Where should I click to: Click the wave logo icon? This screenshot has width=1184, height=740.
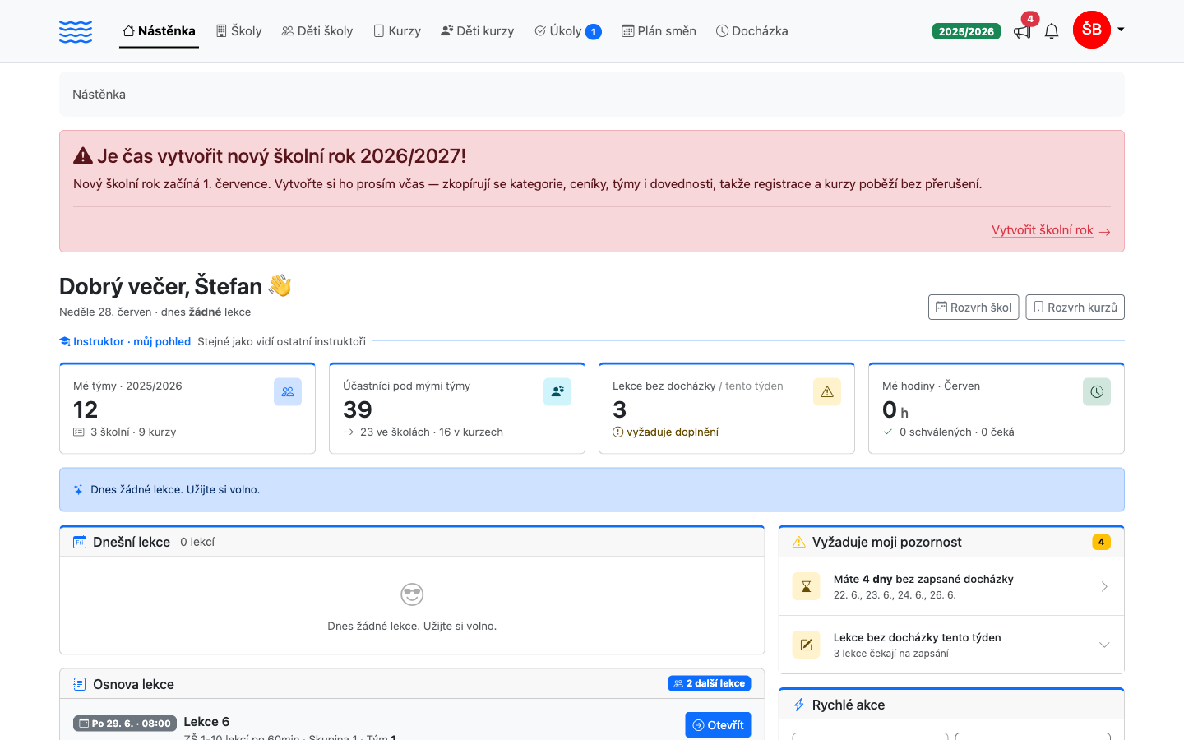tap(76, 31)
